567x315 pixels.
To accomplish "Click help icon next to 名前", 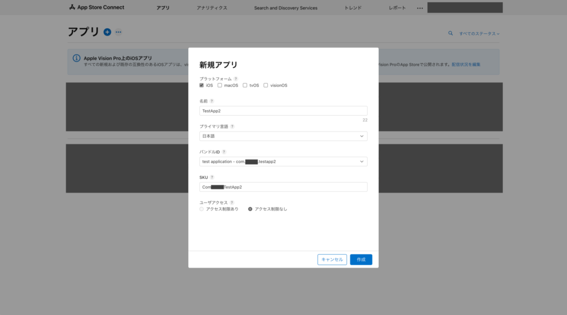I will (212, 101).
